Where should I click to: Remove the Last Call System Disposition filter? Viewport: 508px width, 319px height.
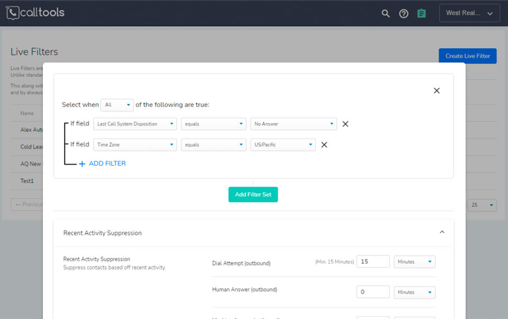(346, 124)
